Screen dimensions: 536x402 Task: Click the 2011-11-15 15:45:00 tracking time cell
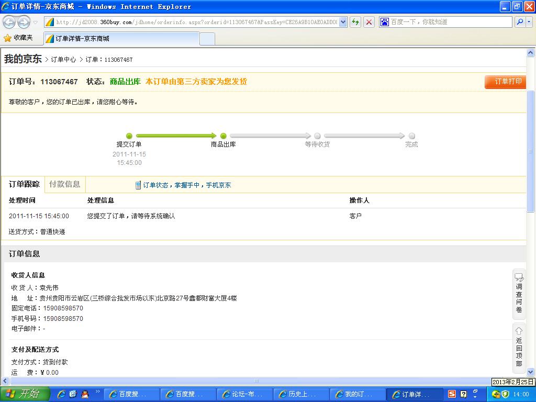click(39, 216)
